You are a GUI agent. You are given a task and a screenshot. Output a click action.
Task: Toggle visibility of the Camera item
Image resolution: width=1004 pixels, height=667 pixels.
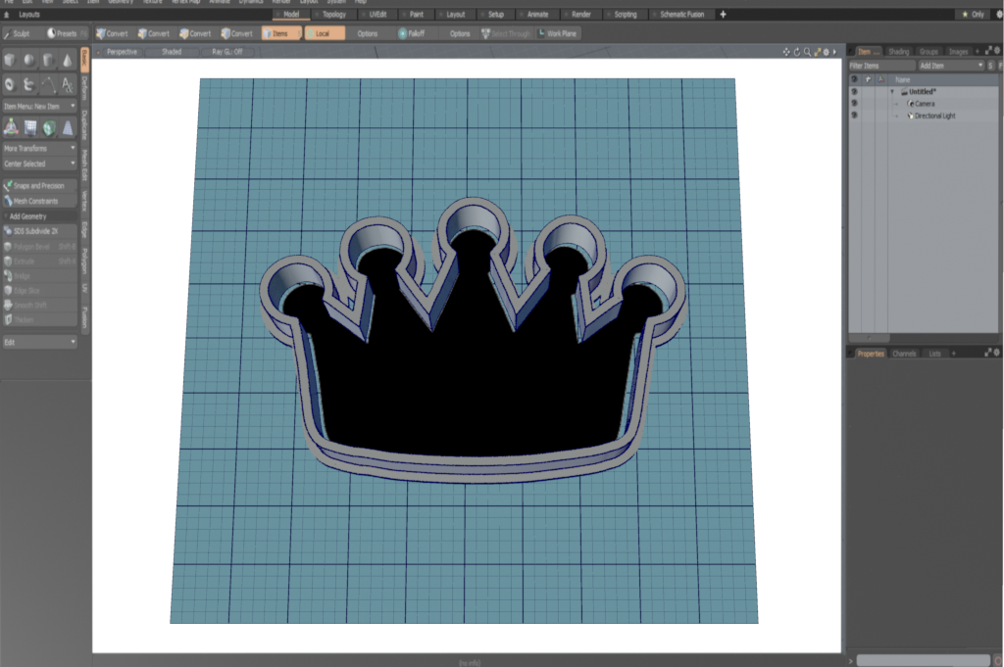click(854, 104)
